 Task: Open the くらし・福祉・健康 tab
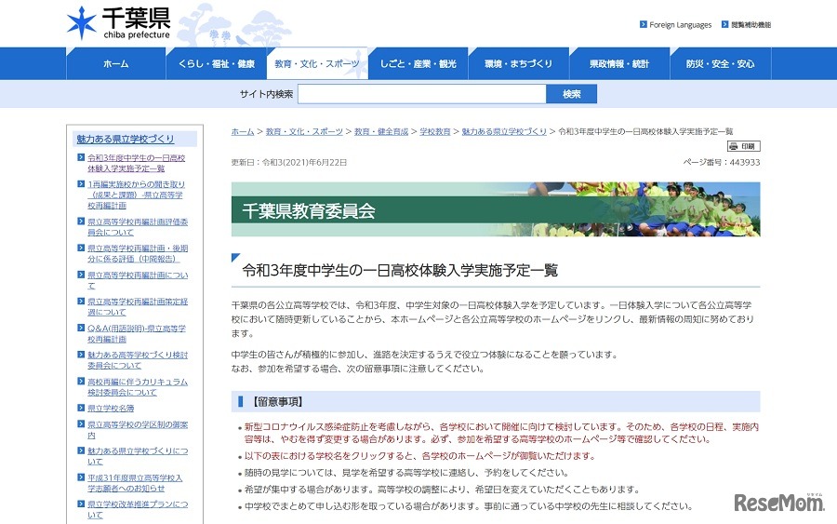coord(216,63)
